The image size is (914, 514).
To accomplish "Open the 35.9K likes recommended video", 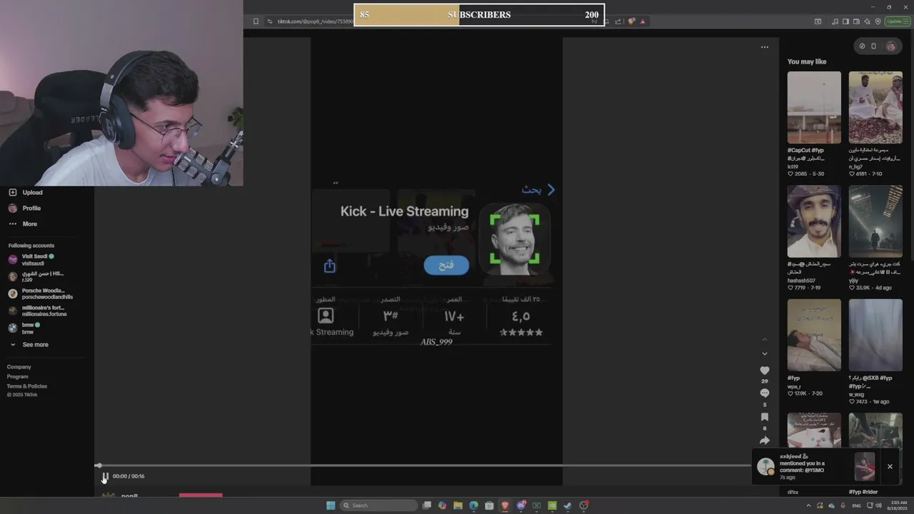I will pos(875,221).
